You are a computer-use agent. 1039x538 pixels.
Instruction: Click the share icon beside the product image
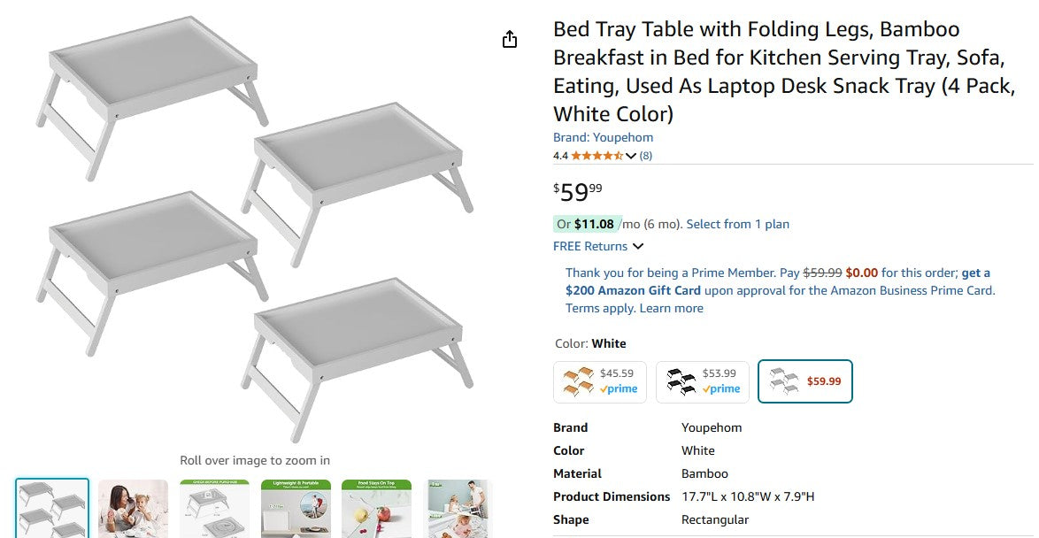point(510,40)
